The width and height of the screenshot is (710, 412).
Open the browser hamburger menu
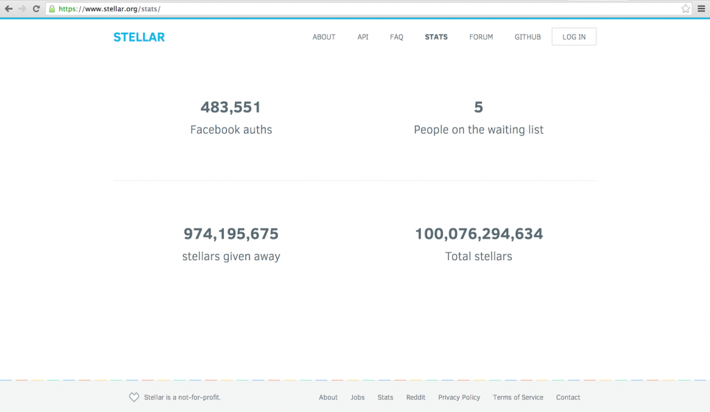click(x=702, y=8)
